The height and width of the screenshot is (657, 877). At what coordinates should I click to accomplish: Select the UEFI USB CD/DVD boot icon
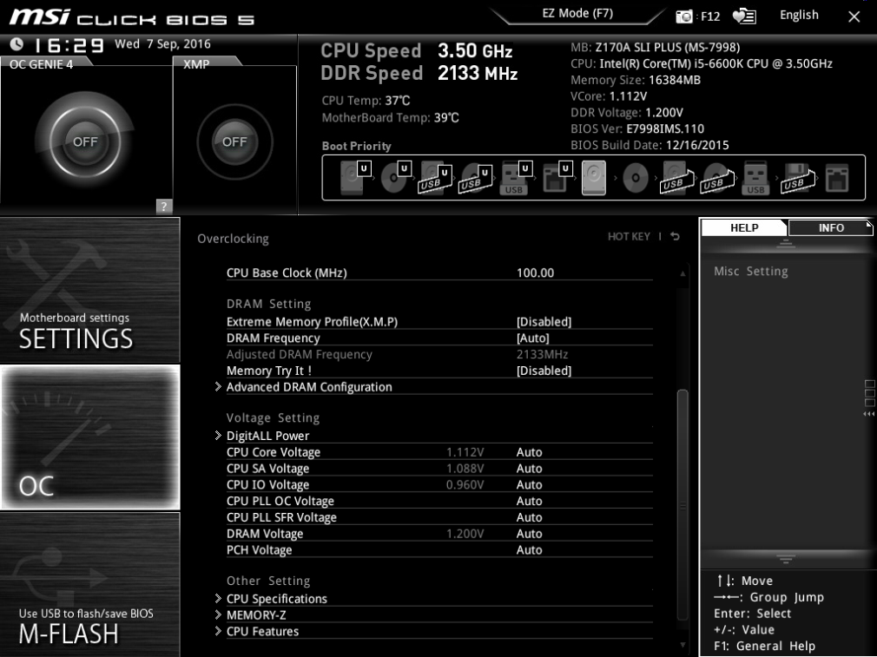tap(476, 177)
